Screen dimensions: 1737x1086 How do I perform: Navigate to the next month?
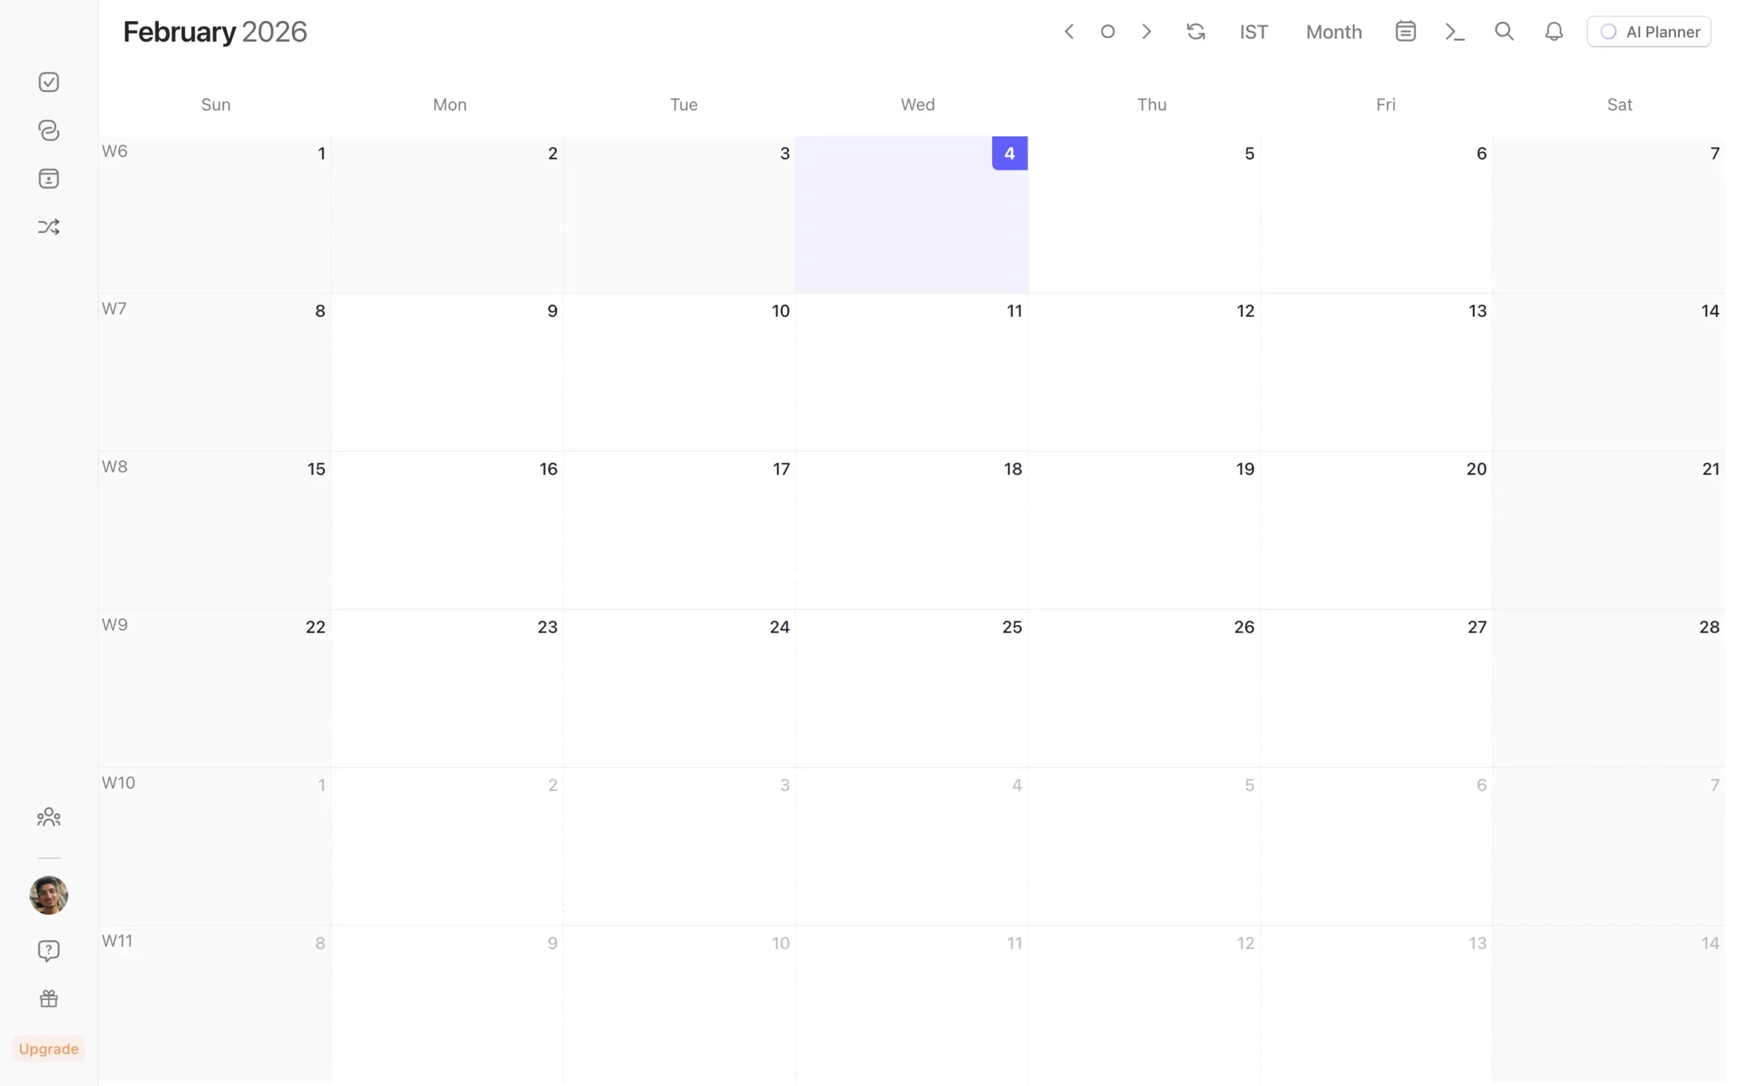pos(1146,31)
